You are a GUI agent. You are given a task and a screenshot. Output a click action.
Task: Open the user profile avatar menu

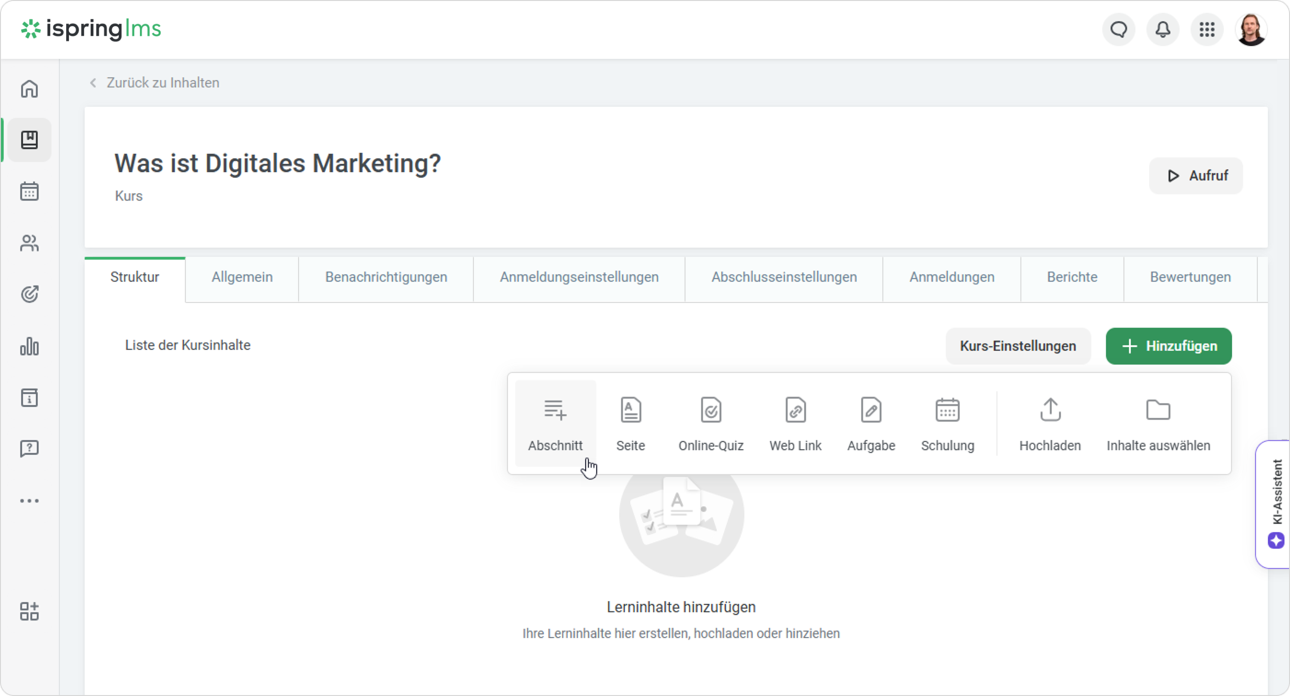click(1251, 29)
